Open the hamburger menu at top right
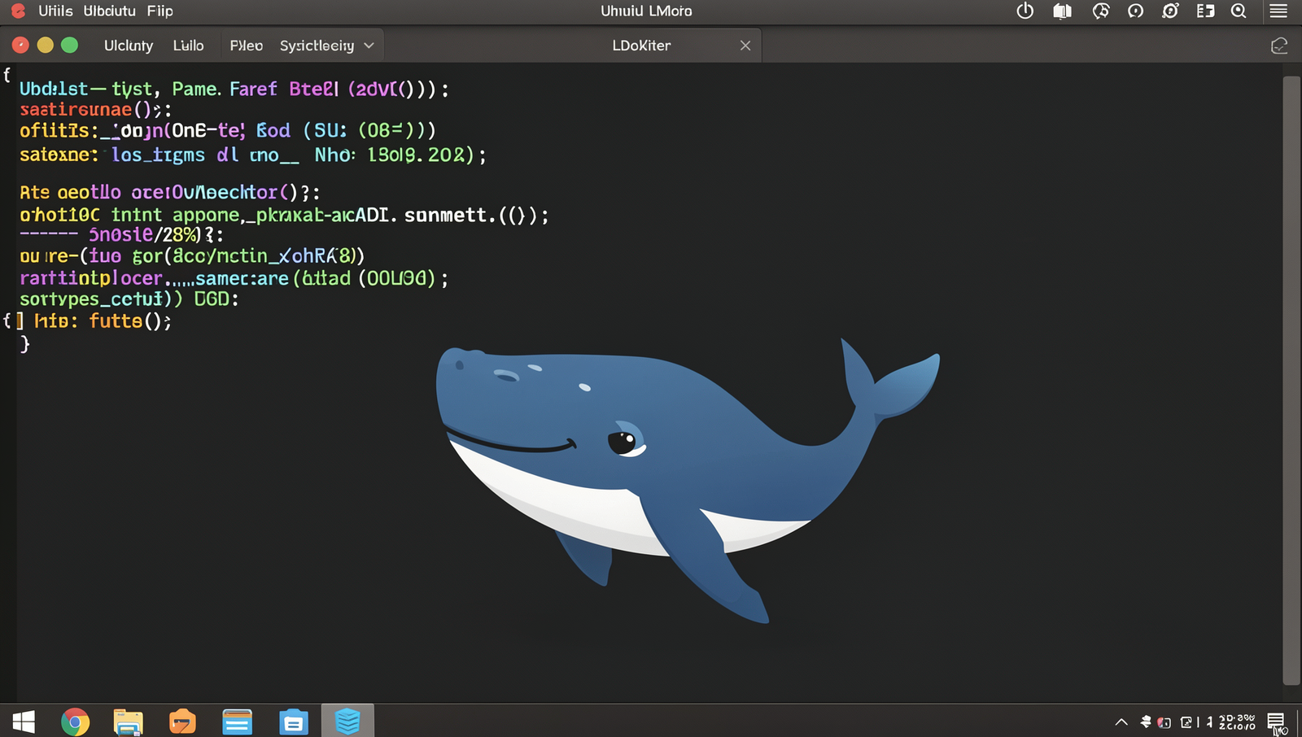Image resolution: width=1302 pixels, height=737 pixels. 1278,11
